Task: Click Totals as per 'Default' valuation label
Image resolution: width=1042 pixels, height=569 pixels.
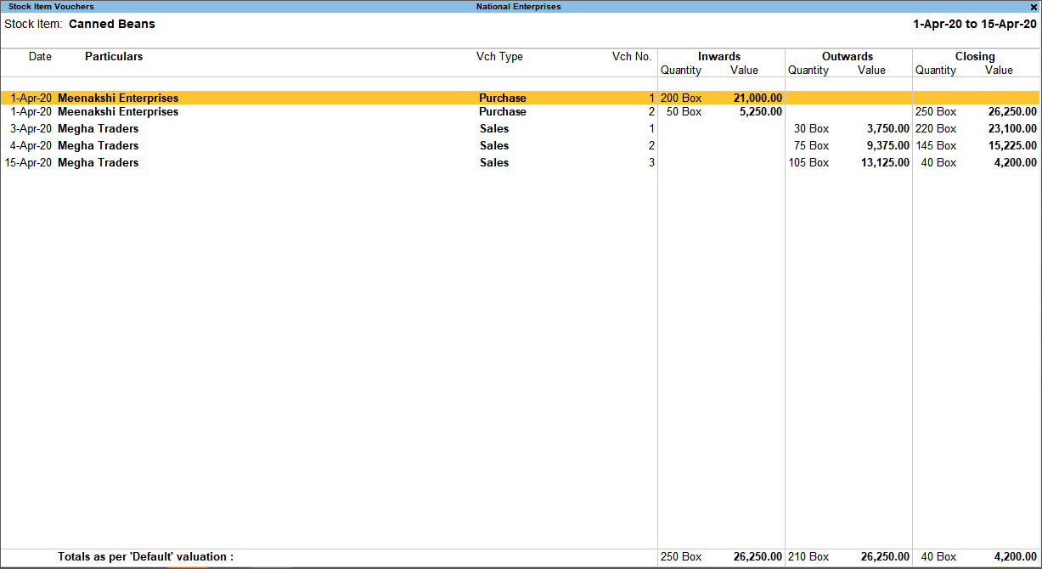Action: pyautogui.click(x=145, y=557)
